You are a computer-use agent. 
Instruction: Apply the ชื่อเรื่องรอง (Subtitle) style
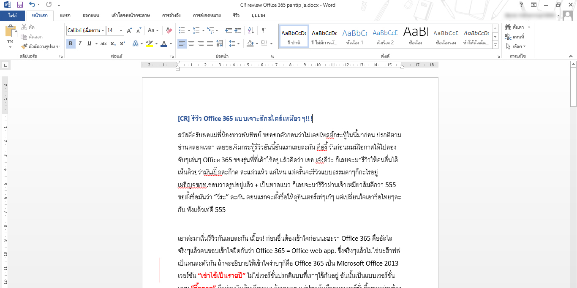(446, 36)
